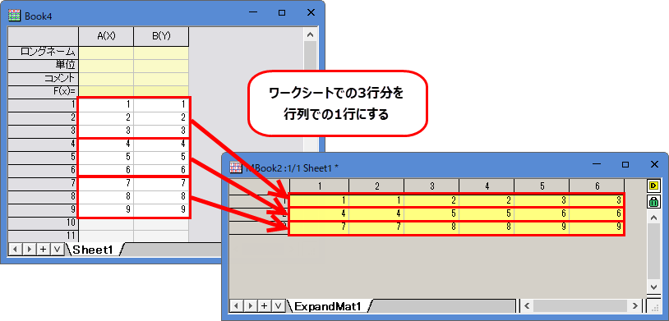669x321 pixels.
Task: Select column A(X) header
Action: [x=106, y=37]
